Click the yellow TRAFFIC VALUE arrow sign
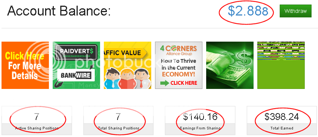 click(125, 53)
